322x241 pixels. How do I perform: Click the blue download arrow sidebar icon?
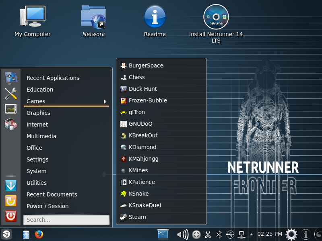tap(11, 186)
